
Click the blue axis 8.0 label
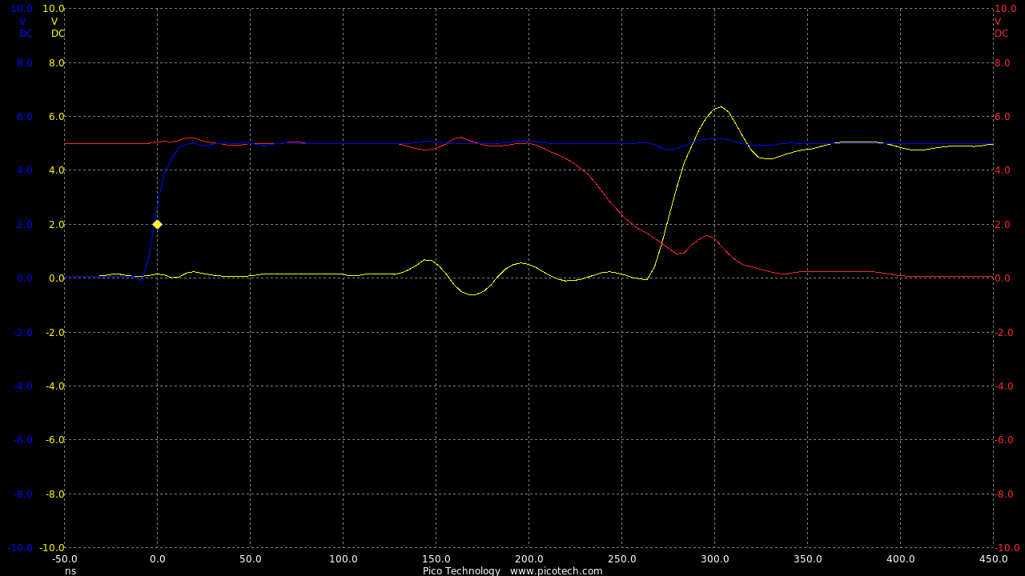pos(24,63)
